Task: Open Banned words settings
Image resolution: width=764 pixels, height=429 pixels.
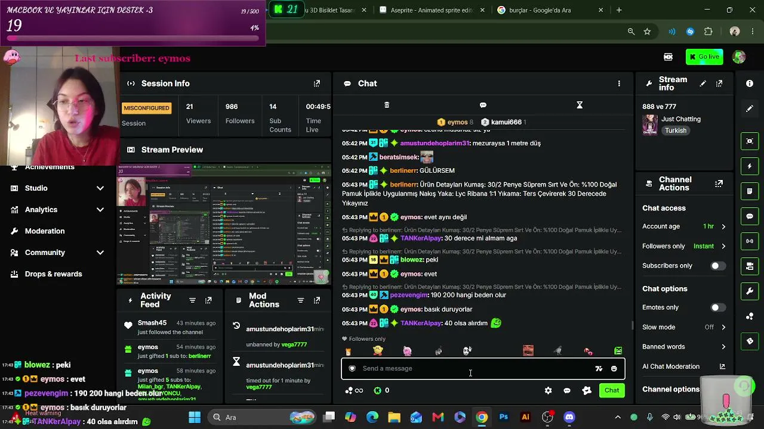Action: tap(684, 347)
